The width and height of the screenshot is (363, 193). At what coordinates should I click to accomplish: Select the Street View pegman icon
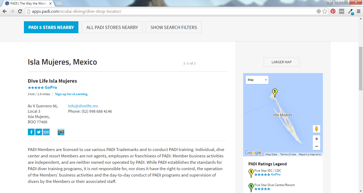(316, 129)
